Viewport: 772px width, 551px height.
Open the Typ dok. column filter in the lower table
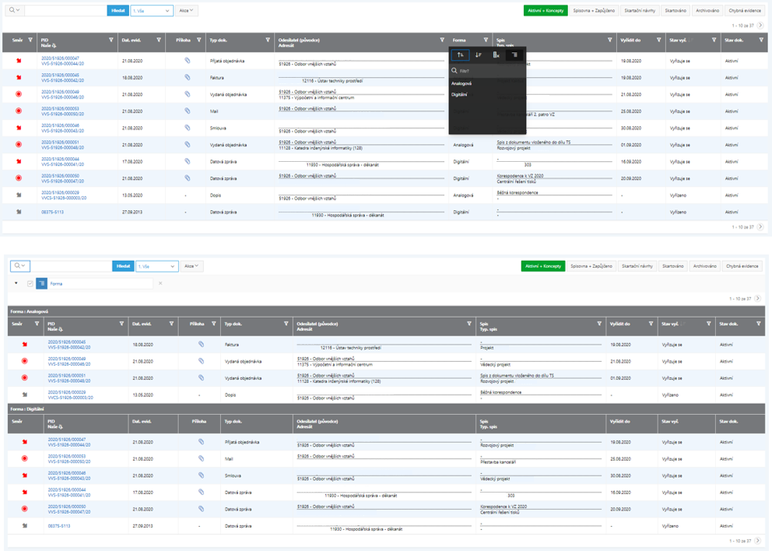(x=286, y=324)
